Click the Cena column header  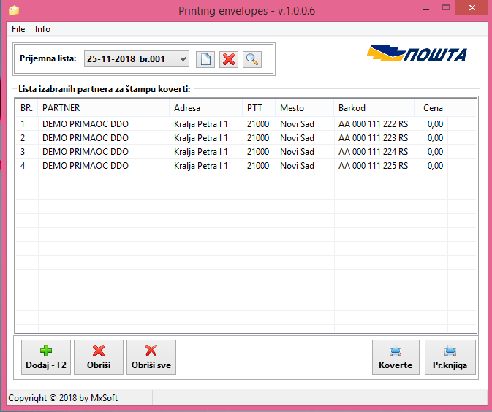pos(431,108)
